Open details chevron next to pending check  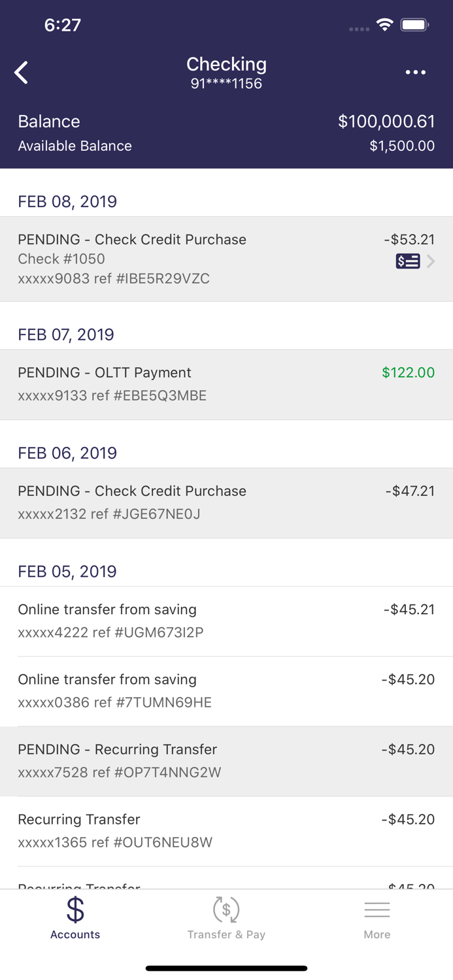[431, 261]
